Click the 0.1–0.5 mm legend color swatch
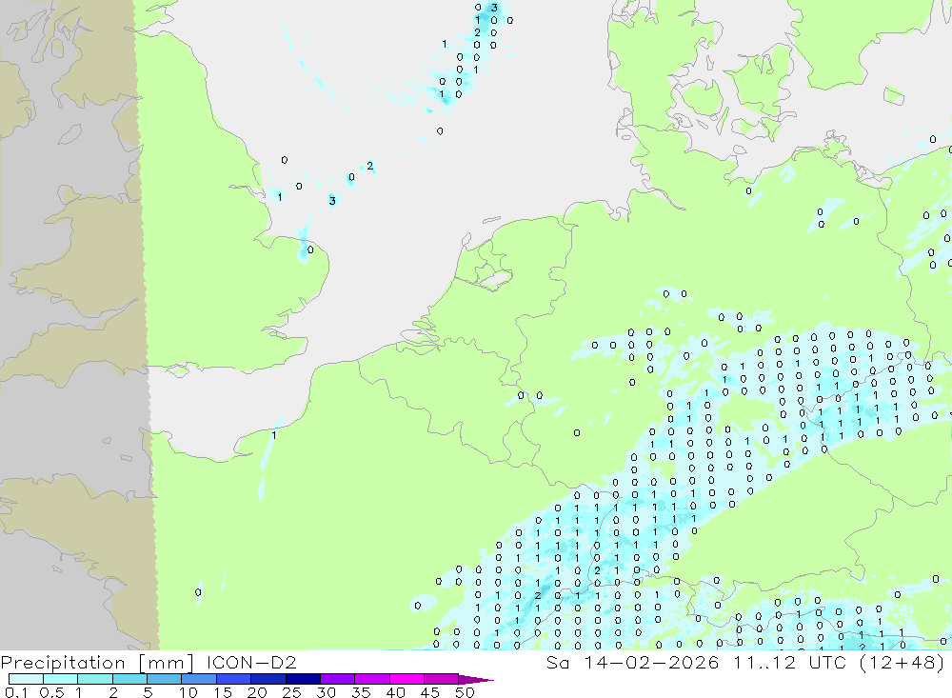Image resolution: width=952 pixels, height=698 pixels. click(26, 679)
